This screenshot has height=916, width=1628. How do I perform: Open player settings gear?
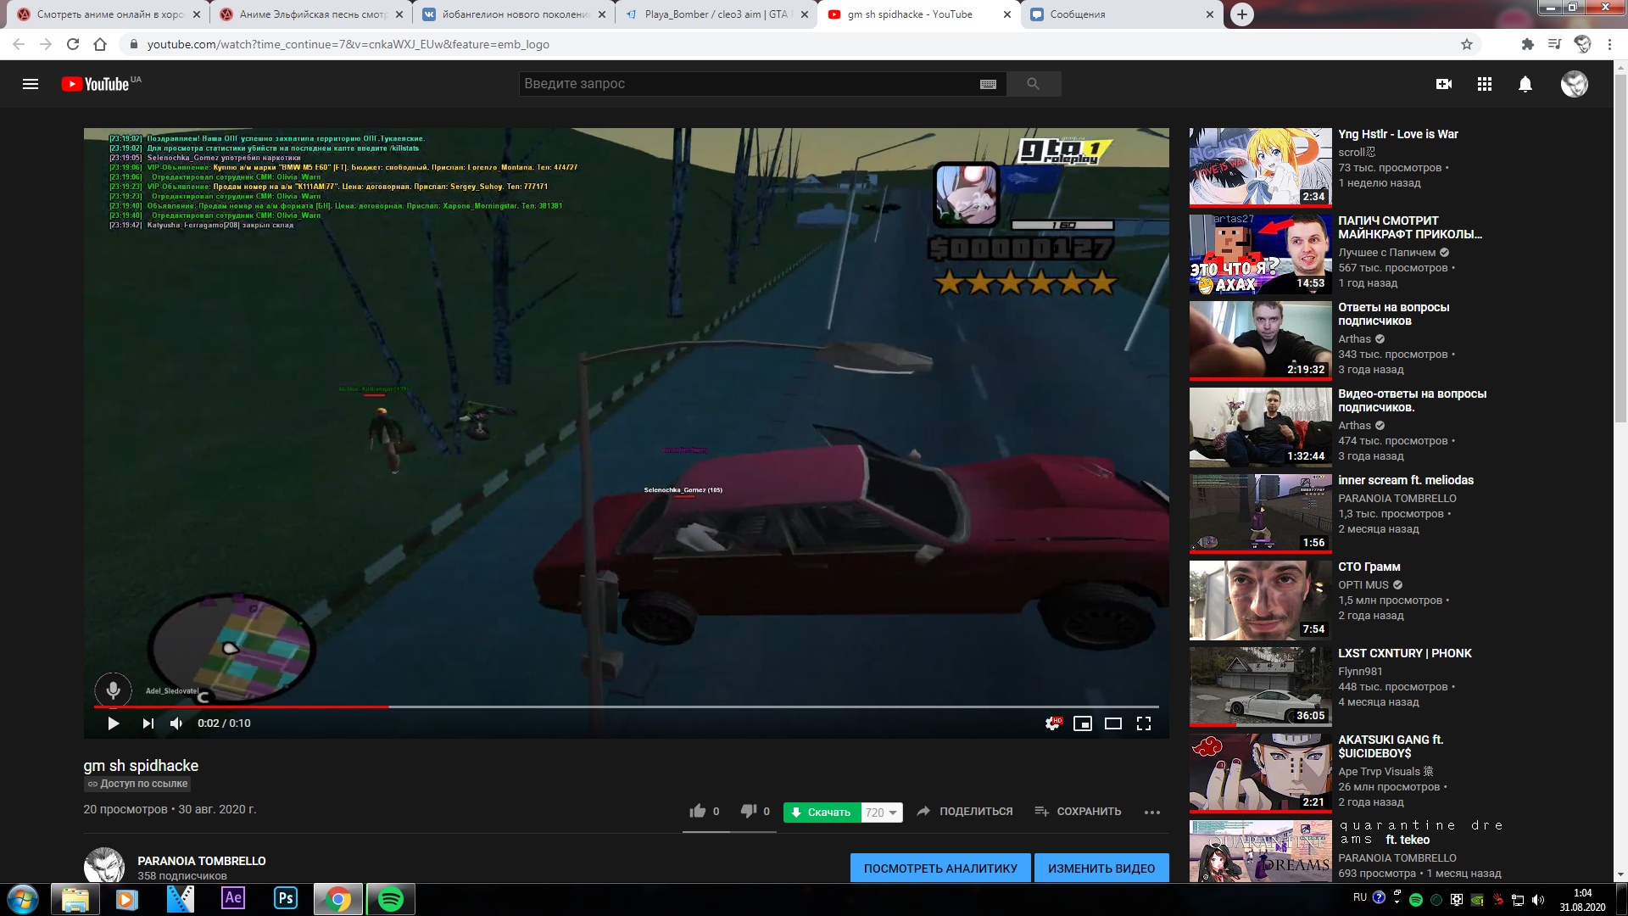1052,723
